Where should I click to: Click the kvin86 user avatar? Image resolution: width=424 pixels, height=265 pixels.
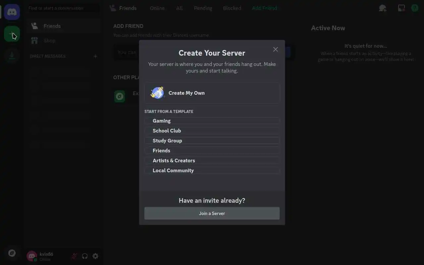click(x=32, y=256)
